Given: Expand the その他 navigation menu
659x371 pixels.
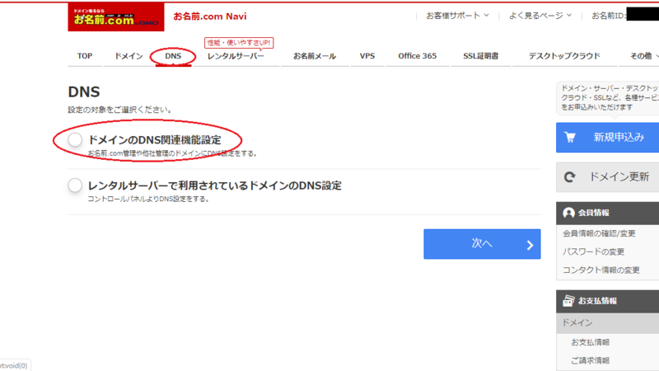Looking at the screenshot, I should click(644, 56).
